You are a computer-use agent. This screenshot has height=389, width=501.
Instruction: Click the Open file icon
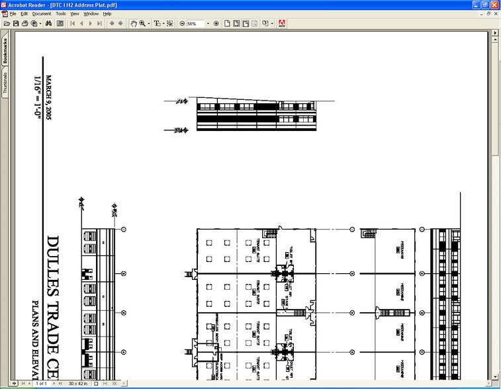click(x=7, y=23)
